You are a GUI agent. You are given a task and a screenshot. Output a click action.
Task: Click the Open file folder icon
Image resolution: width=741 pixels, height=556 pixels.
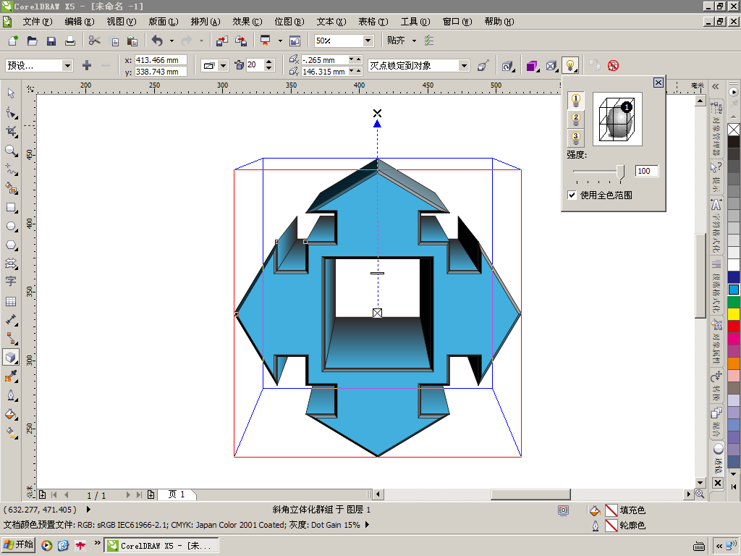pos(32,41)
